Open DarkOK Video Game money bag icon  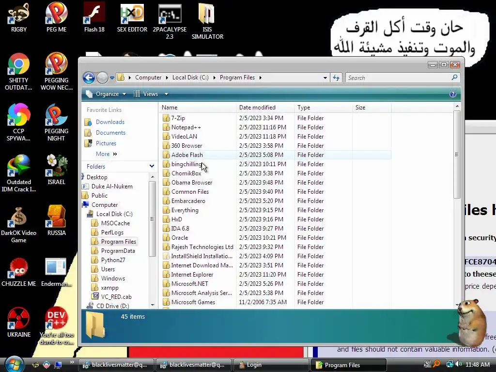[19, 224]
